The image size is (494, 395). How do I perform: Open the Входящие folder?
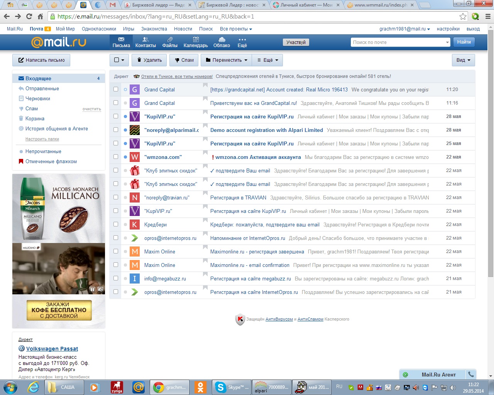pos(59,78)
